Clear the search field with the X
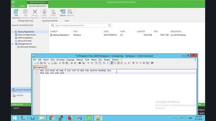The image size is (216, 121). (x=109, y=26)
